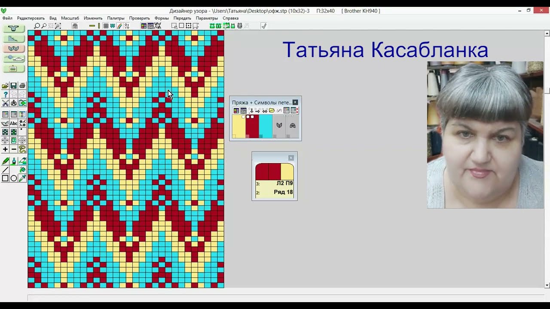
Task: Click the checkmark verify toolbar icon
Action: point(264,26)
